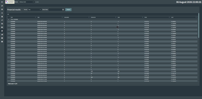Filter the PRODUCED column
The image size is (202, 99).
coord(116,17)
